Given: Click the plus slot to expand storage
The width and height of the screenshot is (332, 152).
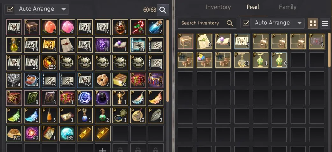Looking at the screenshot, I should point(103,149).
